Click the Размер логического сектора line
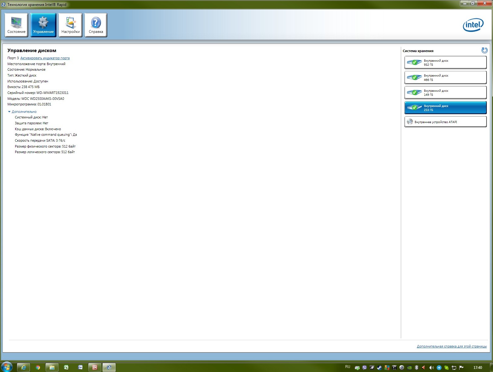The width and height of the screenshot is (493, 372). tap(45, 152)
